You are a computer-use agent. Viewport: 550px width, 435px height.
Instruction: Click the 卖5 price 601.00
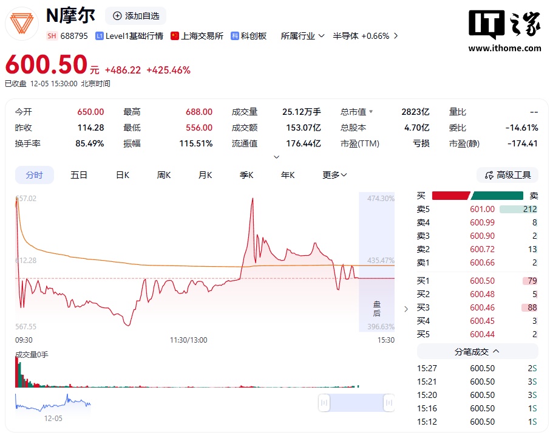pyautogui.click(x=482, y=209)
